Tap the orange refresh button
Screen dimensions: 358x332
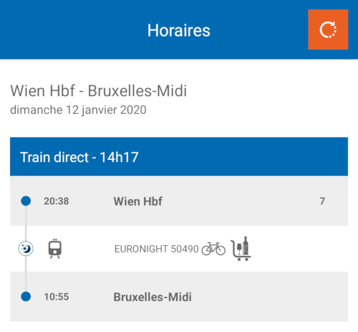328,29
